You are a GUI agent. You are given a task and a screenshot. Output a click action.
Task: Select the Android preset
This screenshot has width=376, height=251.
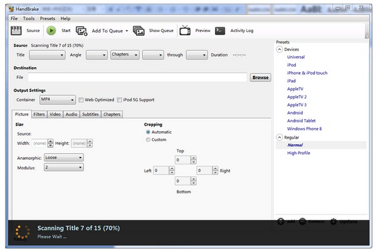295,113
